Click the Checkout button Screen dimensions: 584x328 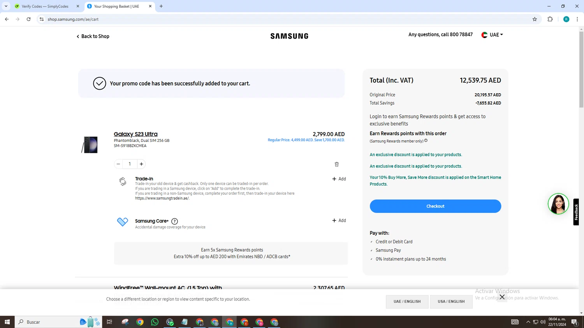click(435, 206)
